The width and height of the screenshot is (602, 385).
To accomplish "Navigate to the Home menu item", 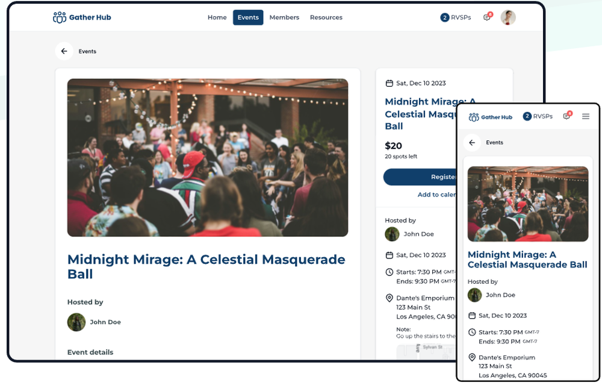I will [217, 17].
